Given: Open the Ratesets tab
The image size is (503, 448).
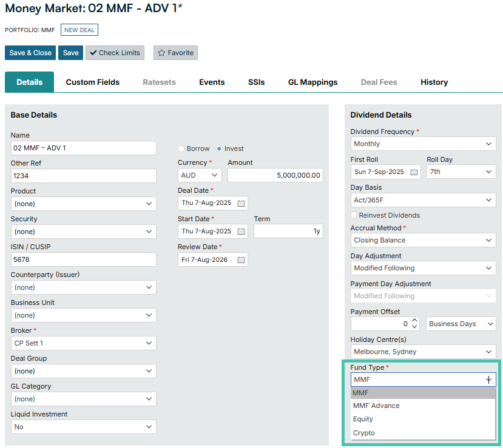Looking at the screenshot, I should [159, 82].
